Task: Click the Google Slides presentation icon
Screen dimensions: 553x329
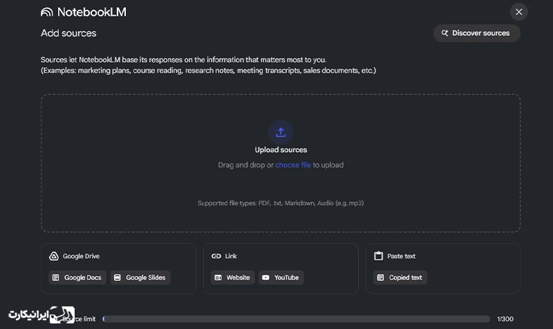Action: tap(118, 278)
